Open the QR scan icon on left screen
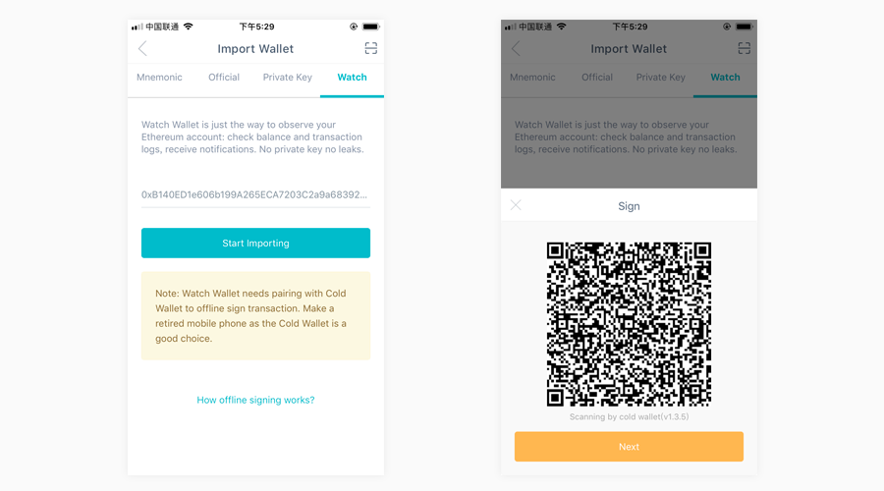This screenshot has height=491, width=884. coord(370,48)
